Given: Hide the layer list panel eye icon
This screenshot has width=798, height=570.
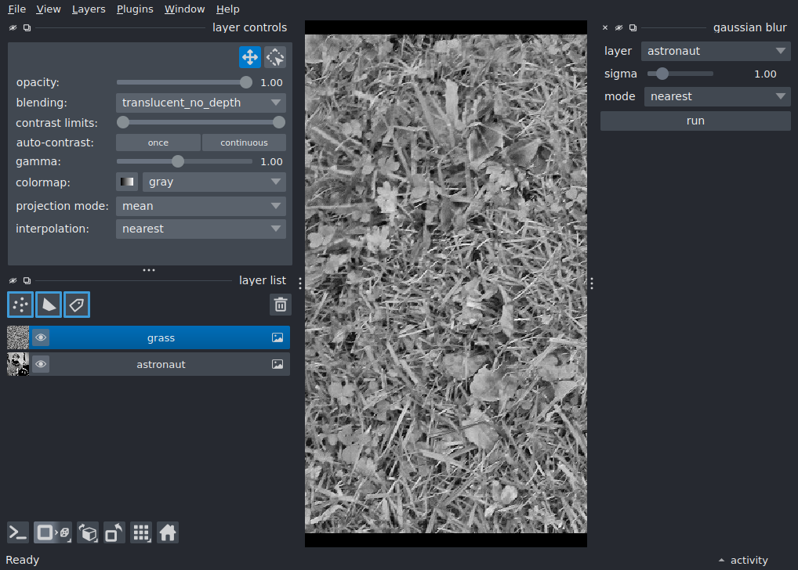Looking at the screenshot, I should tap(13, 280).
